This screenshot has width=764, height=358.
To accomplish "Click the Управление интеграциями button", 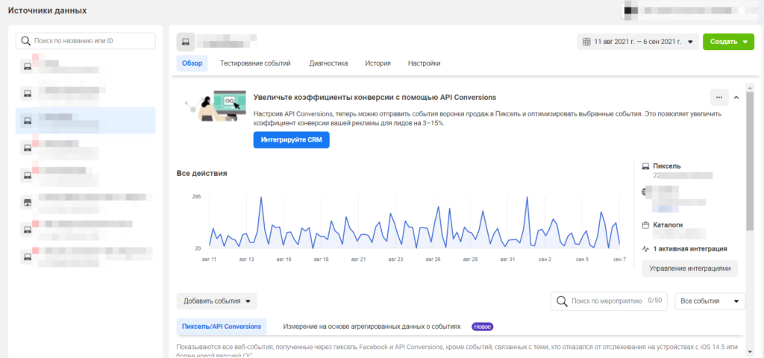I will pyautogui.click(x=689, y=268).
